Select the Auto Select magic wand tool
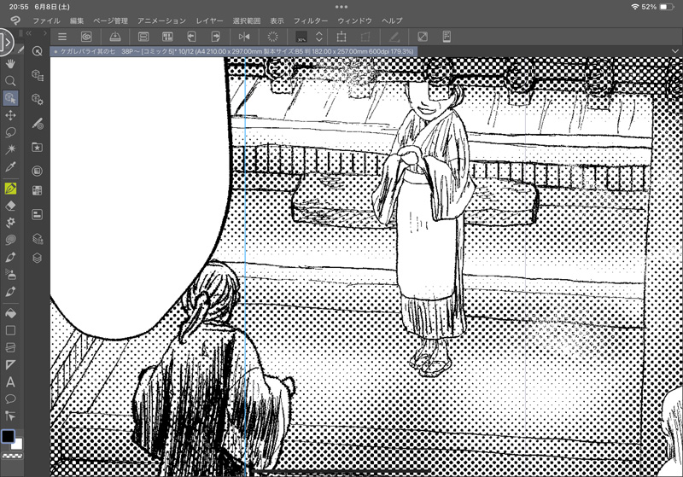683x477 pixels. [10, 149]
